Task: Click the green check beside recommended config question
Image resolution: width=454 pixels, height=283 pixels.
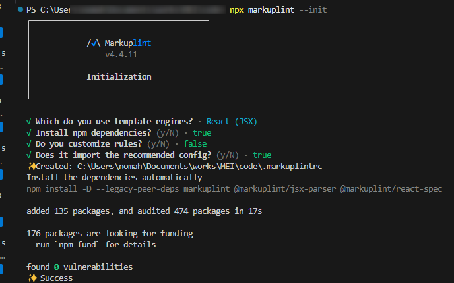Action: (29, 155)
